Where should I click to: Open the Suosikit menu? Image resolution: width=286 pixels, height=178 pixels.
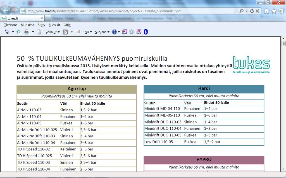[x=54, y=25]
